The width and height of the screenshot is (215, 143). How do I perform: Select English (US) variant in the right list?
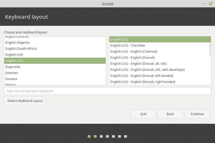pos(159,40)
